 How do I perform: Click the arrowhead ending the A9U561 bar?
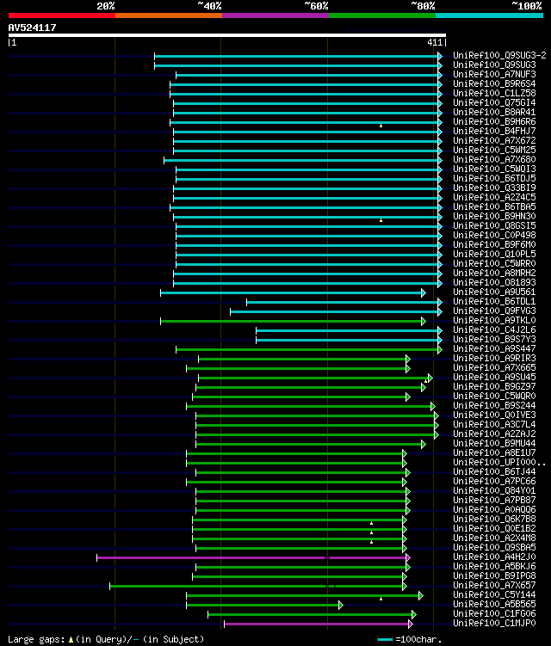(x=423, y=293)
